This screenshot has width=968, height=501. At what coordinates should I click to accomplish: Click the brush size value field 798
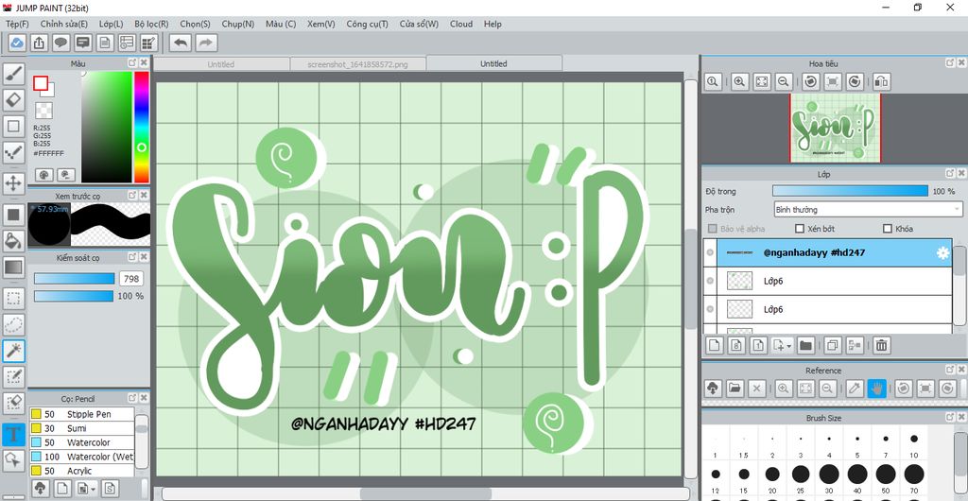(130, 279)
